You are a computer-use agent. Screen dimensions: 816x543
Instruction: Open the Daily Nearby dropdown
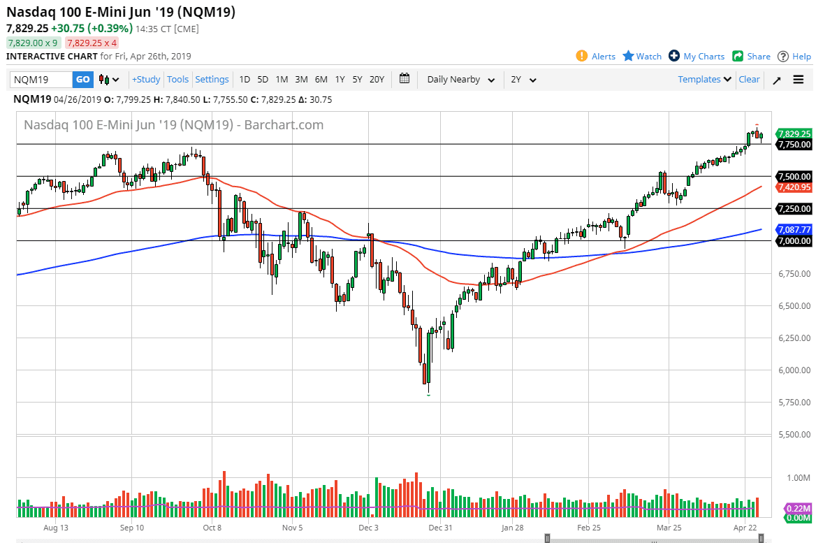point(460,79)
